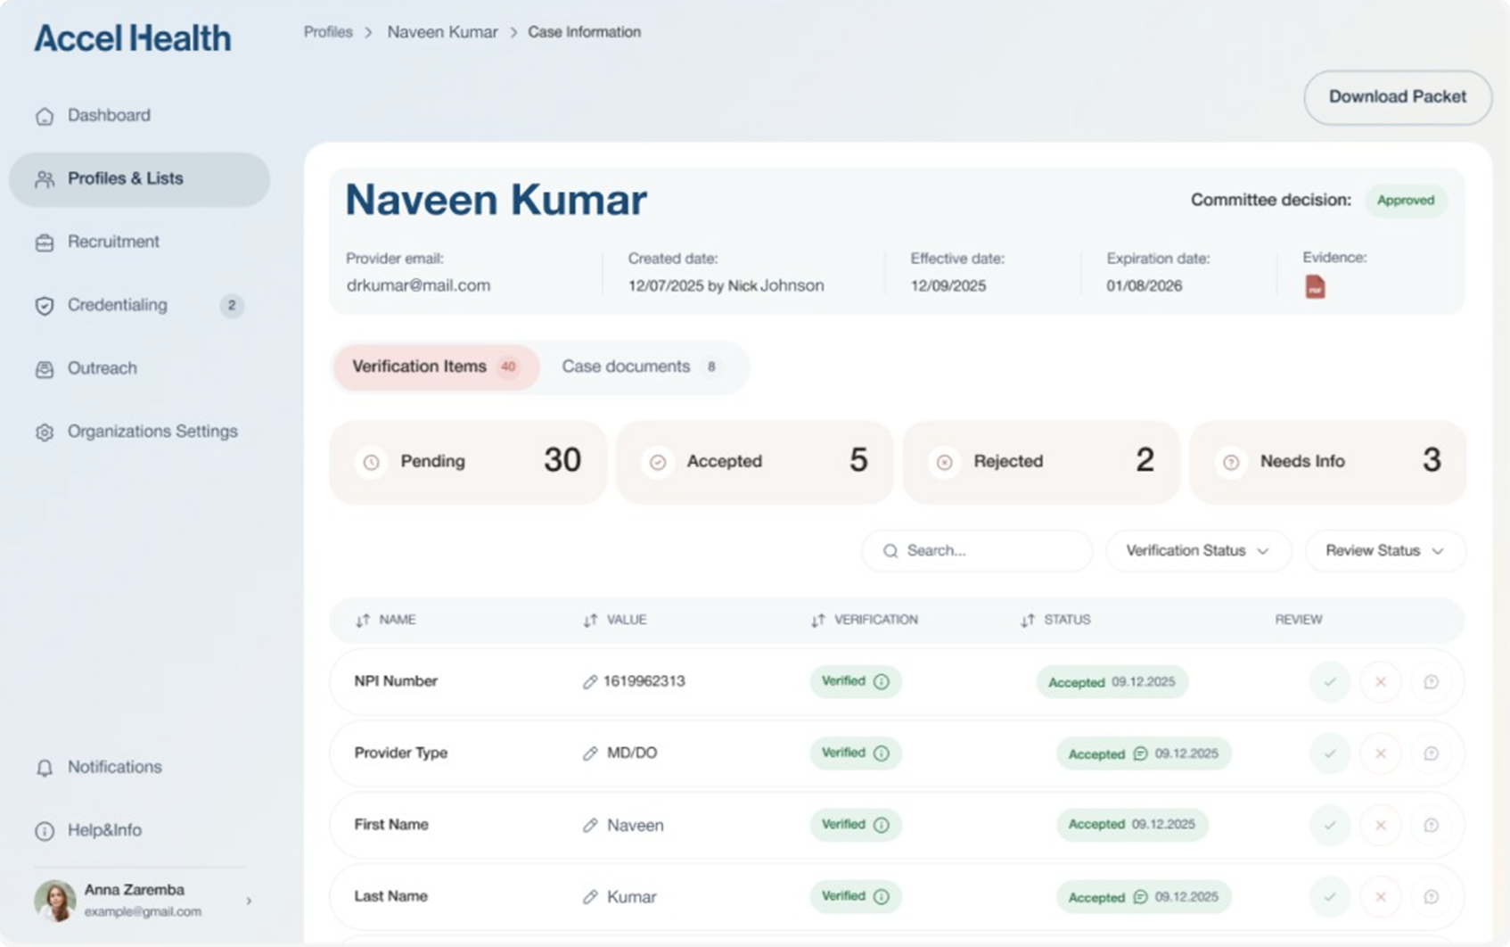Viewport: 1510px width, 947px height.
Task: Open the Verification Status filter dropdown
Action: tap(1198, 551)
